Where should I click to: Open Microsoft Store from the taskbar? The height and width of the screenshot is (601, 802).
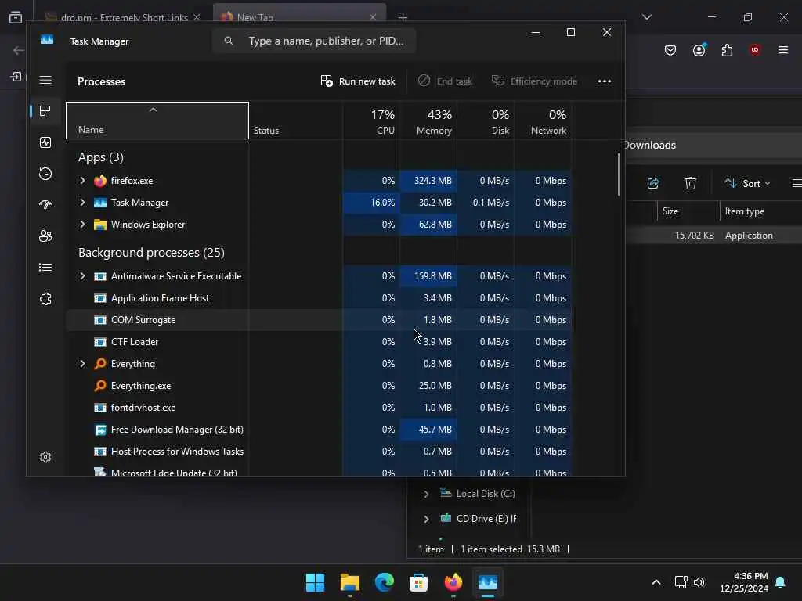point(418,582)
